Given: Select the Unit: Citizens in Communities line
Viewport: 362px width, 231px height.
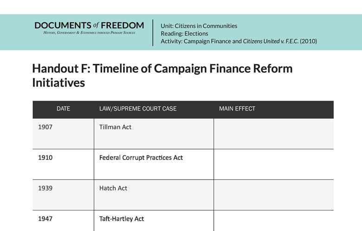Looking at the screenshot, I should [199, 26].
